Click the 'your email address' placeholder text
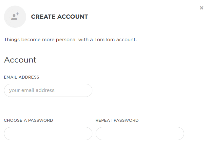This screenshot has width=208, height=146. [x=32, y=90]
